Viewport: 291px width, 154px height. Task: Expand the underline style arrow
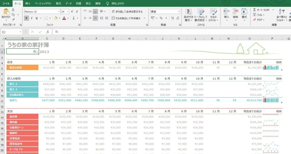tap(40, 18)
